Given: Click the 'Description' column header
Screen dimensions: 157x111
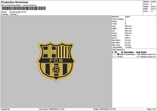Looking at the screenshot, I should (x=129, y=52).
